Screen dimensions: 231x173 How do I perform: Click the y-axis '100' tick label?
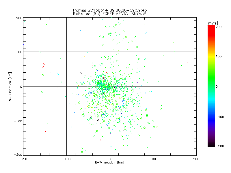[19, 52]
